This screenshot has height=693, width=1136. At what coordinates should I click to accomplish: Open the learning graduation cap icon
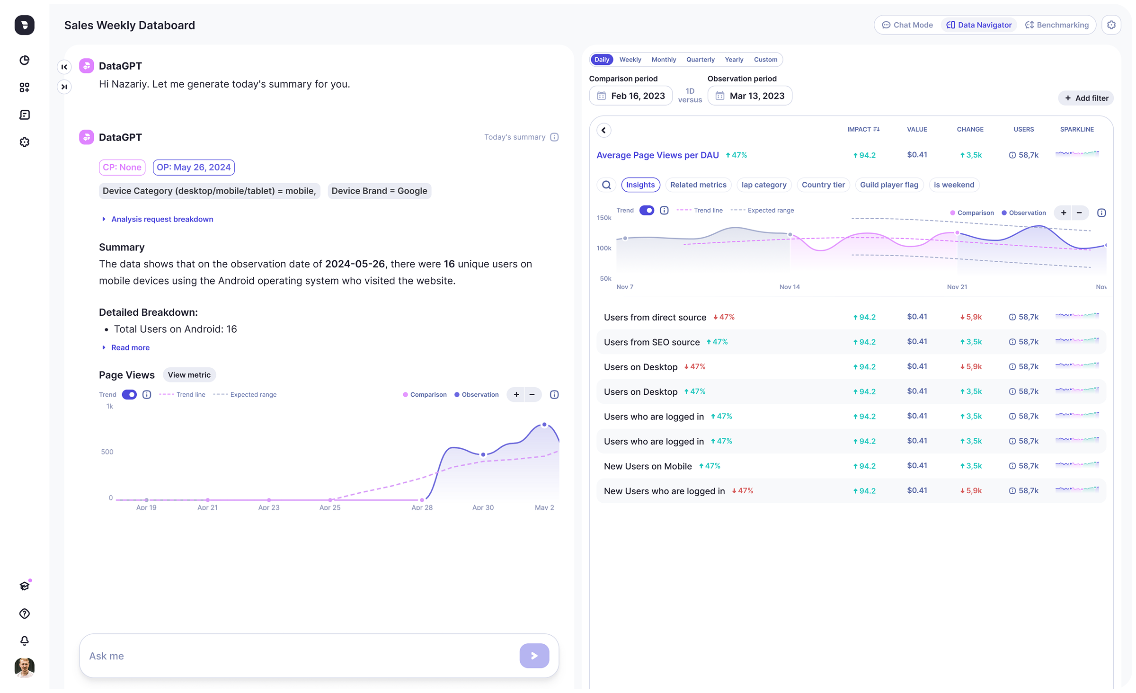[x=25, y=586]
